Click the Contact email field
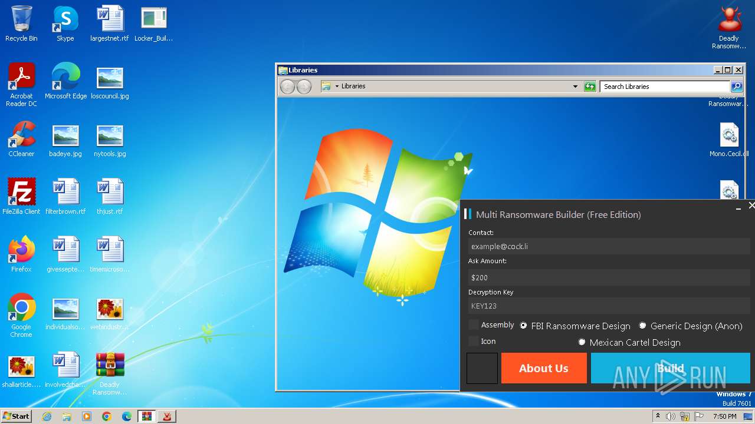755x424 pixels. tap(609, 246)
